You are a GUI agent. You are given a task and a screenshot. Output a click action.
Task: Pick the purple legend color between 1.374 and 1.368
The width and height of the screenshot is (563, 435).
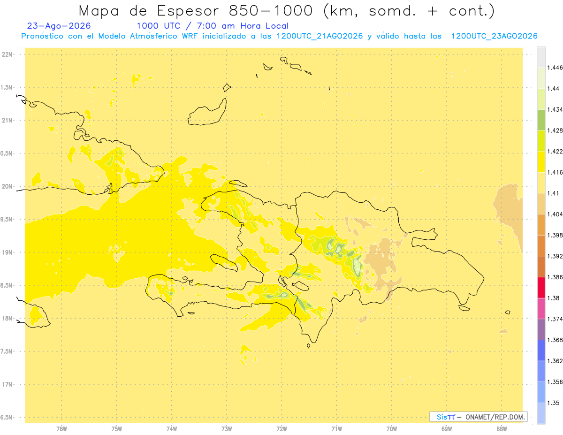click(541, 329)
